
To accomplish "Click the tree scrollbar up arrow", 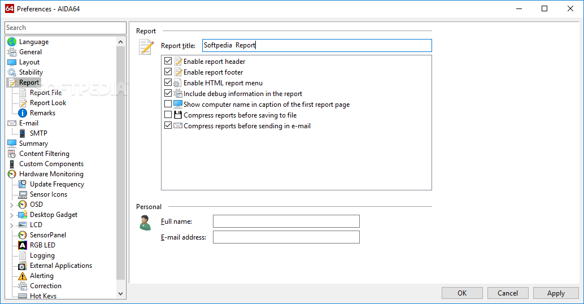I will tap(120, 42).
